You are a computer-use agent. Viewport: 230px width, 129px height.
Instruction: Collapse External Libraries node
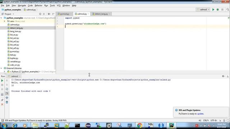point(1,68)
